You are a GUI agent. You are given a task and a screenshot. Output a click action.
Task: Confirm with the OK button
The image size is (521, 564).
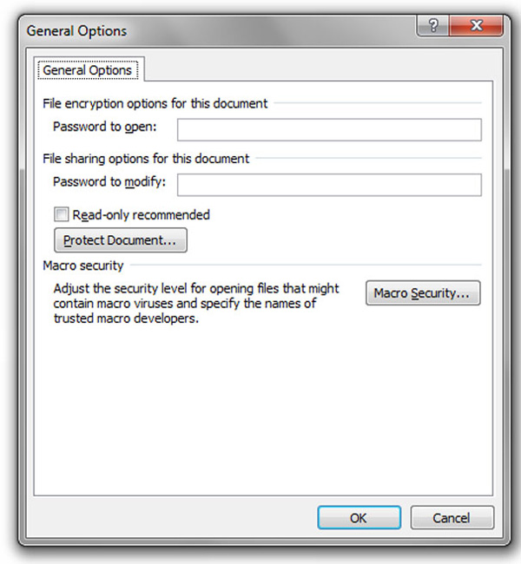tap(359, 518)
